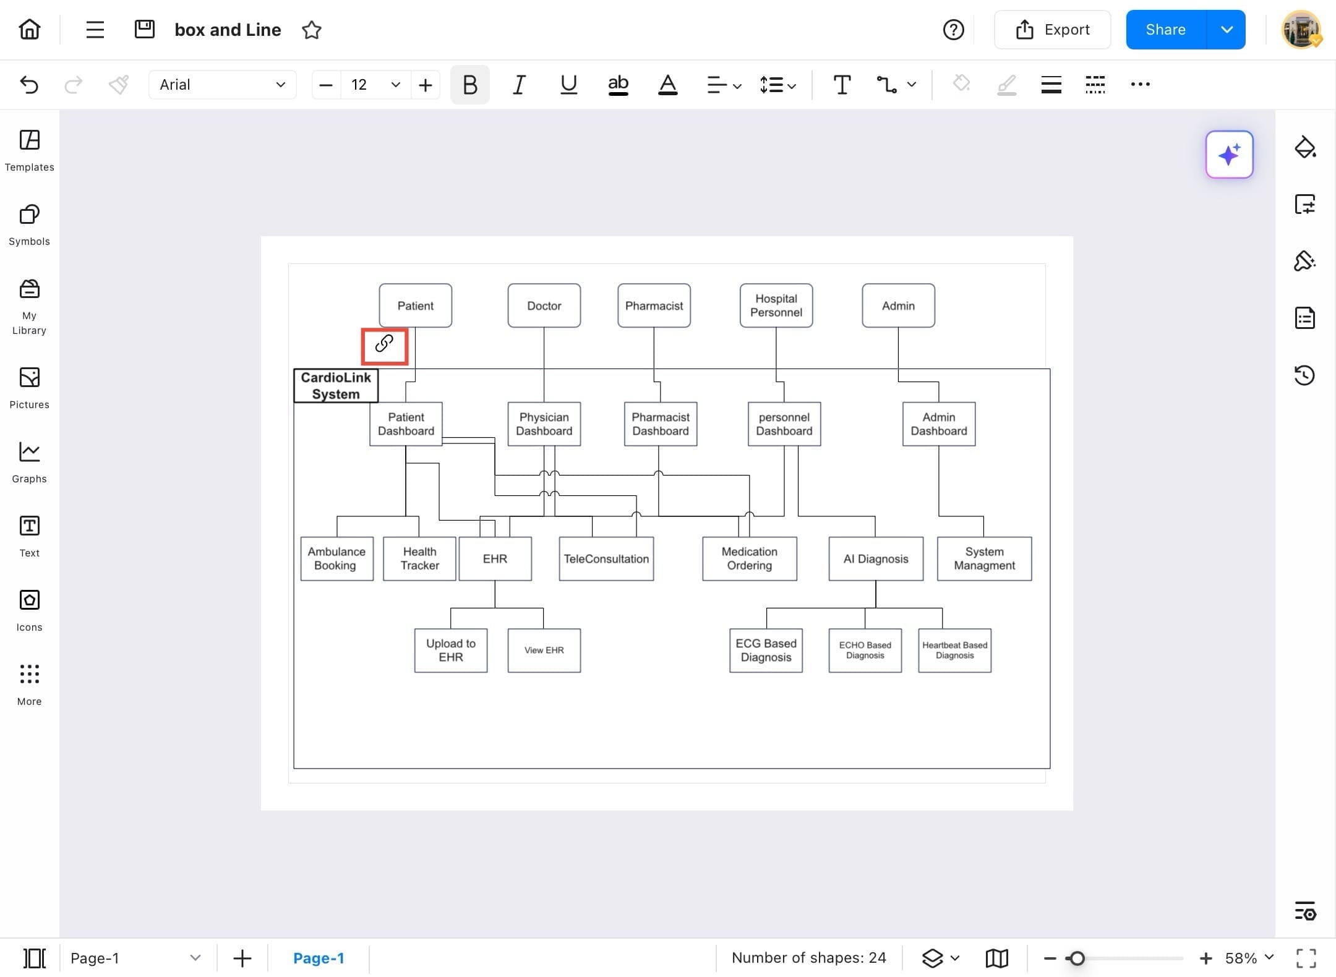Open the Share button dropdown arrow

coord(1227,29)
